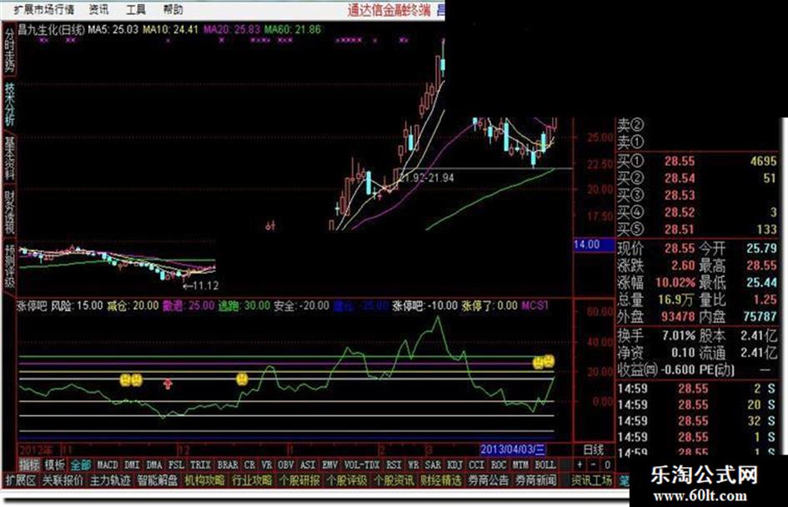Open the 关联报价 bottom tab

click(63, 480)
